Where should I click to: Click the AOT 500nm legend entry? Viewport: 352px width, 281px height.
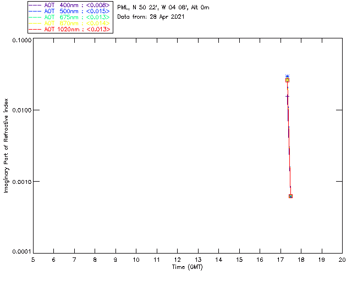tap(70, 11)
